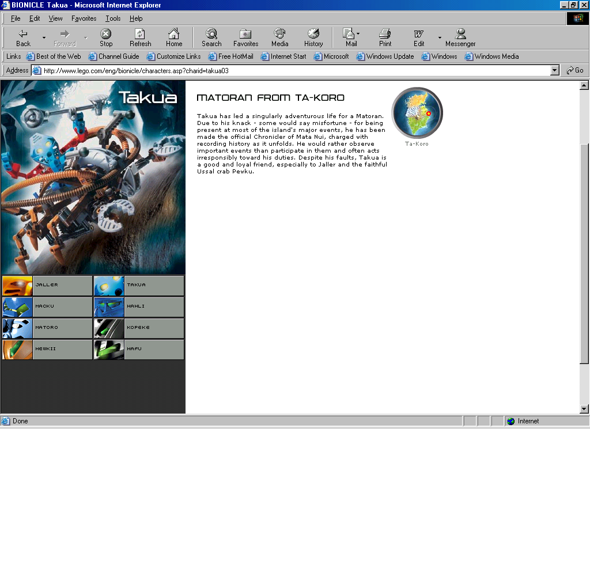Open the Favorites menu
This screenshot has width=590, height=576.
[x=84, y=18]
